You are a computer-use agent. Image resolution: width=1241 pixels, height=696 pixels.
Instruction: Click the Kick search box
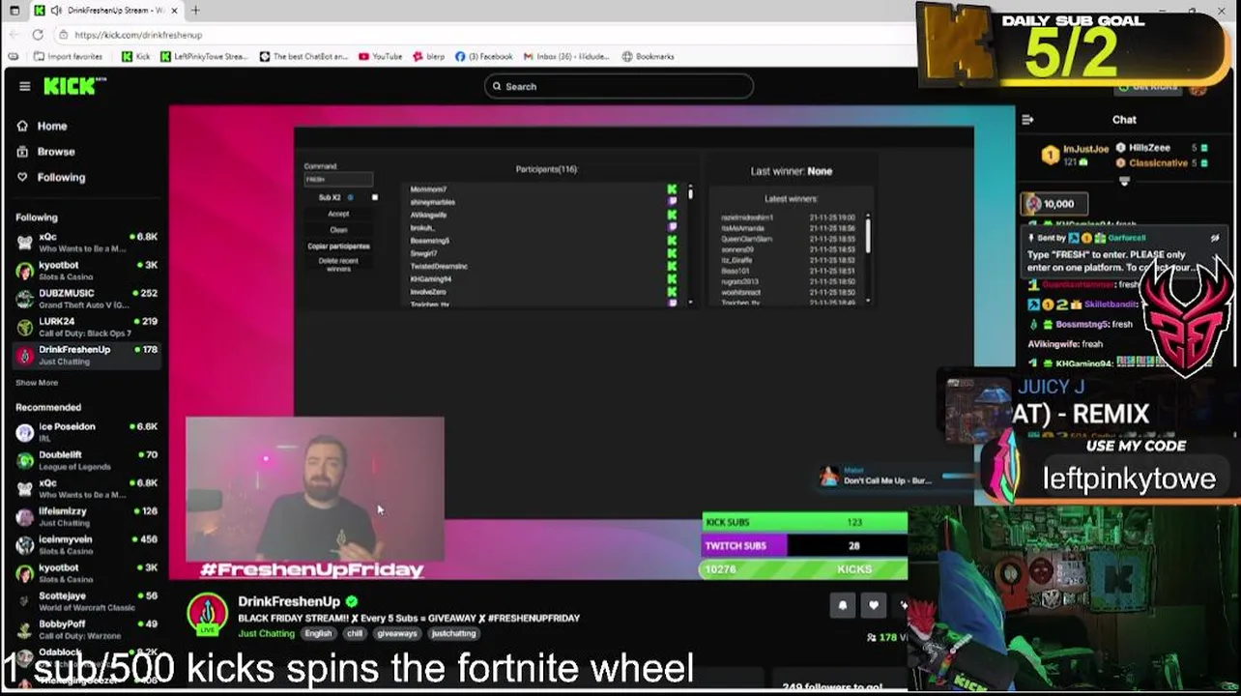click(619, 86)
